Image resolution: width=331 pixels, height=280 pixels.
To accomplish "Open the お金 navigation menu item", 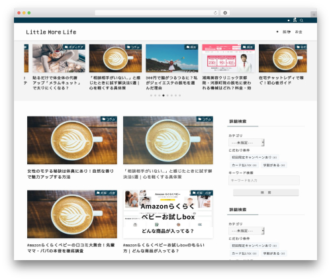I will [x=299, y=32].
